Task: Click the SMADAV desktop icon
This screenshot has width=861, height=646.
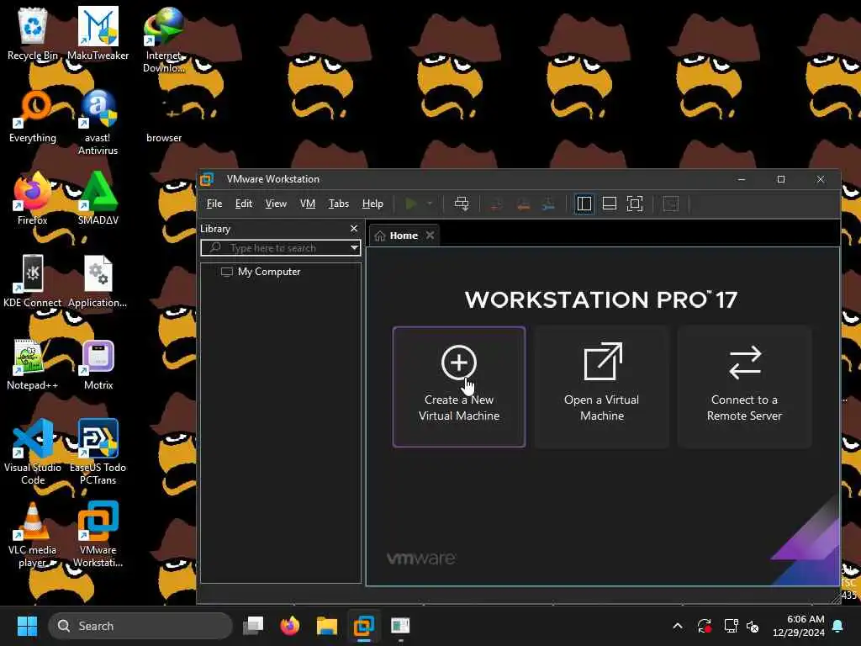Action: (98, 199)
